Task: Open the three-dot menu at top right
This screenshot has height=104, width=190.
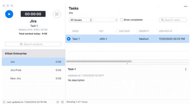Action: [185, 6]
